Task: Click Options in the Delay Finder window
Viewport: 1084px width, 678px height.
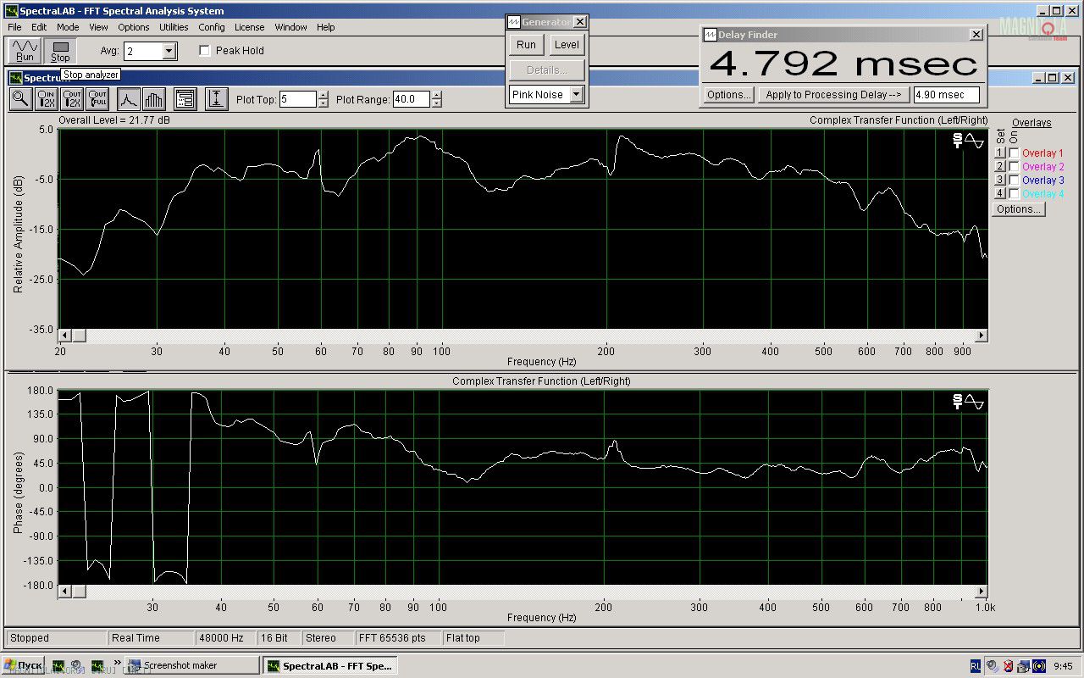Action: point(728,95)
